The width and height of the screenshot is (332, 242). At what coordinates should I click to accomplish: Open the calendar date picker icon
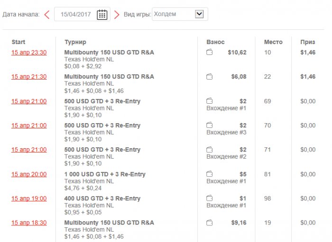point(102,15)
